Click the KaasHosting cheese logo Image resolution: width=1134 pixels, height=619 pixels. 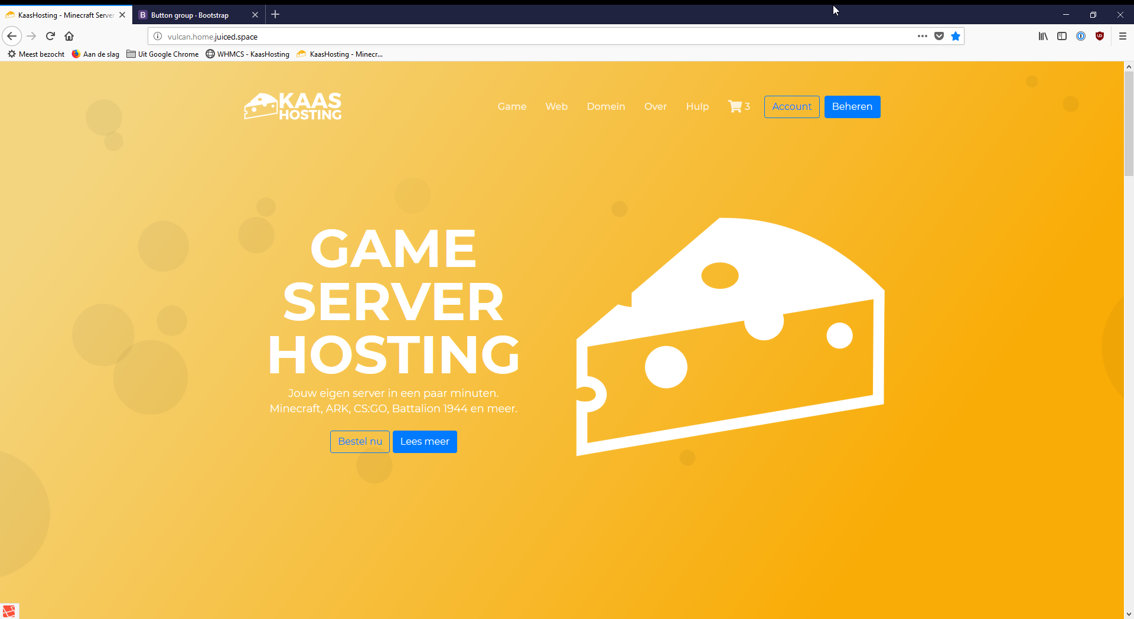(293, 106)
